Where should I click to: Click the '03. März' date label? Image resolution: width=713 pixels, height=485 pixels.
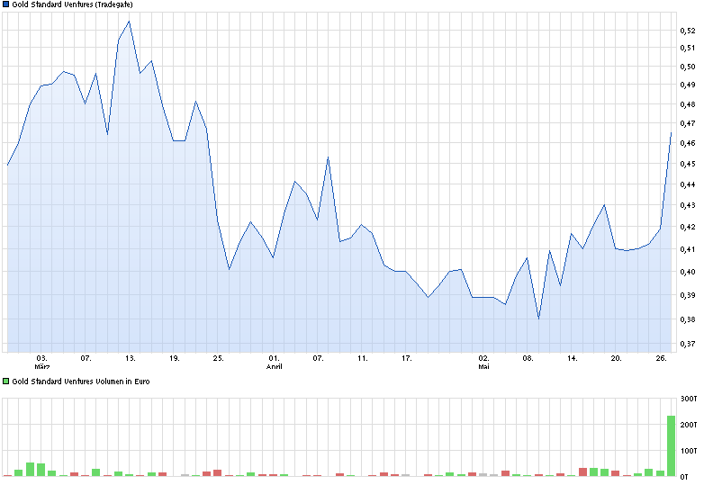coord(41,363)
